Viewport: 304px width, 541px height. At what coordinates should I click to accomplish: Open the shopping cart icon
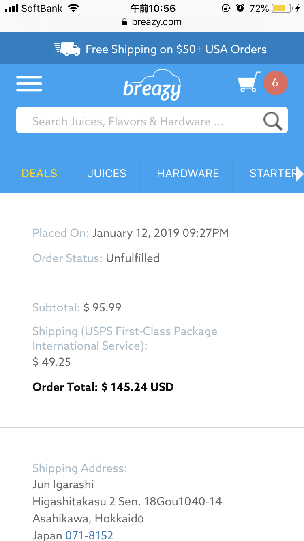coord(248,82)
